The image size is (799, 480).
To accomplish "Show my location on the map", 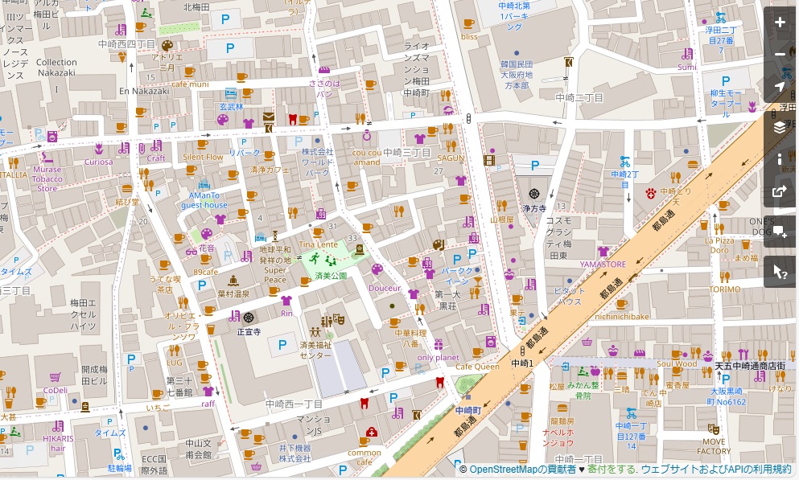I will 779,88.
